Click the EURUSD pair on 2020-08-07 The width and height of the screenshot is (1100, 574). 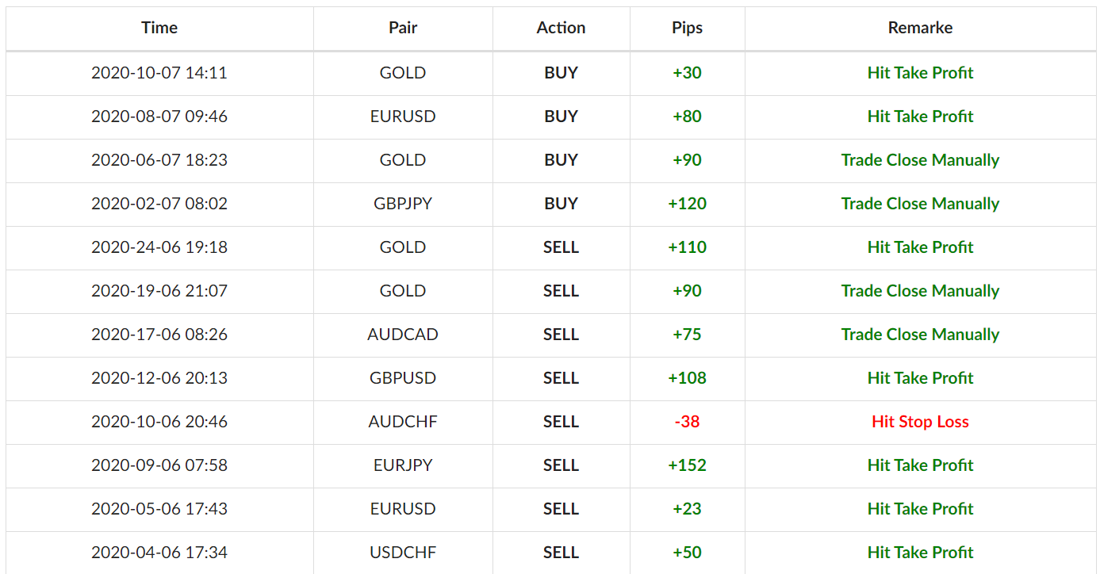tap(403, 117)
